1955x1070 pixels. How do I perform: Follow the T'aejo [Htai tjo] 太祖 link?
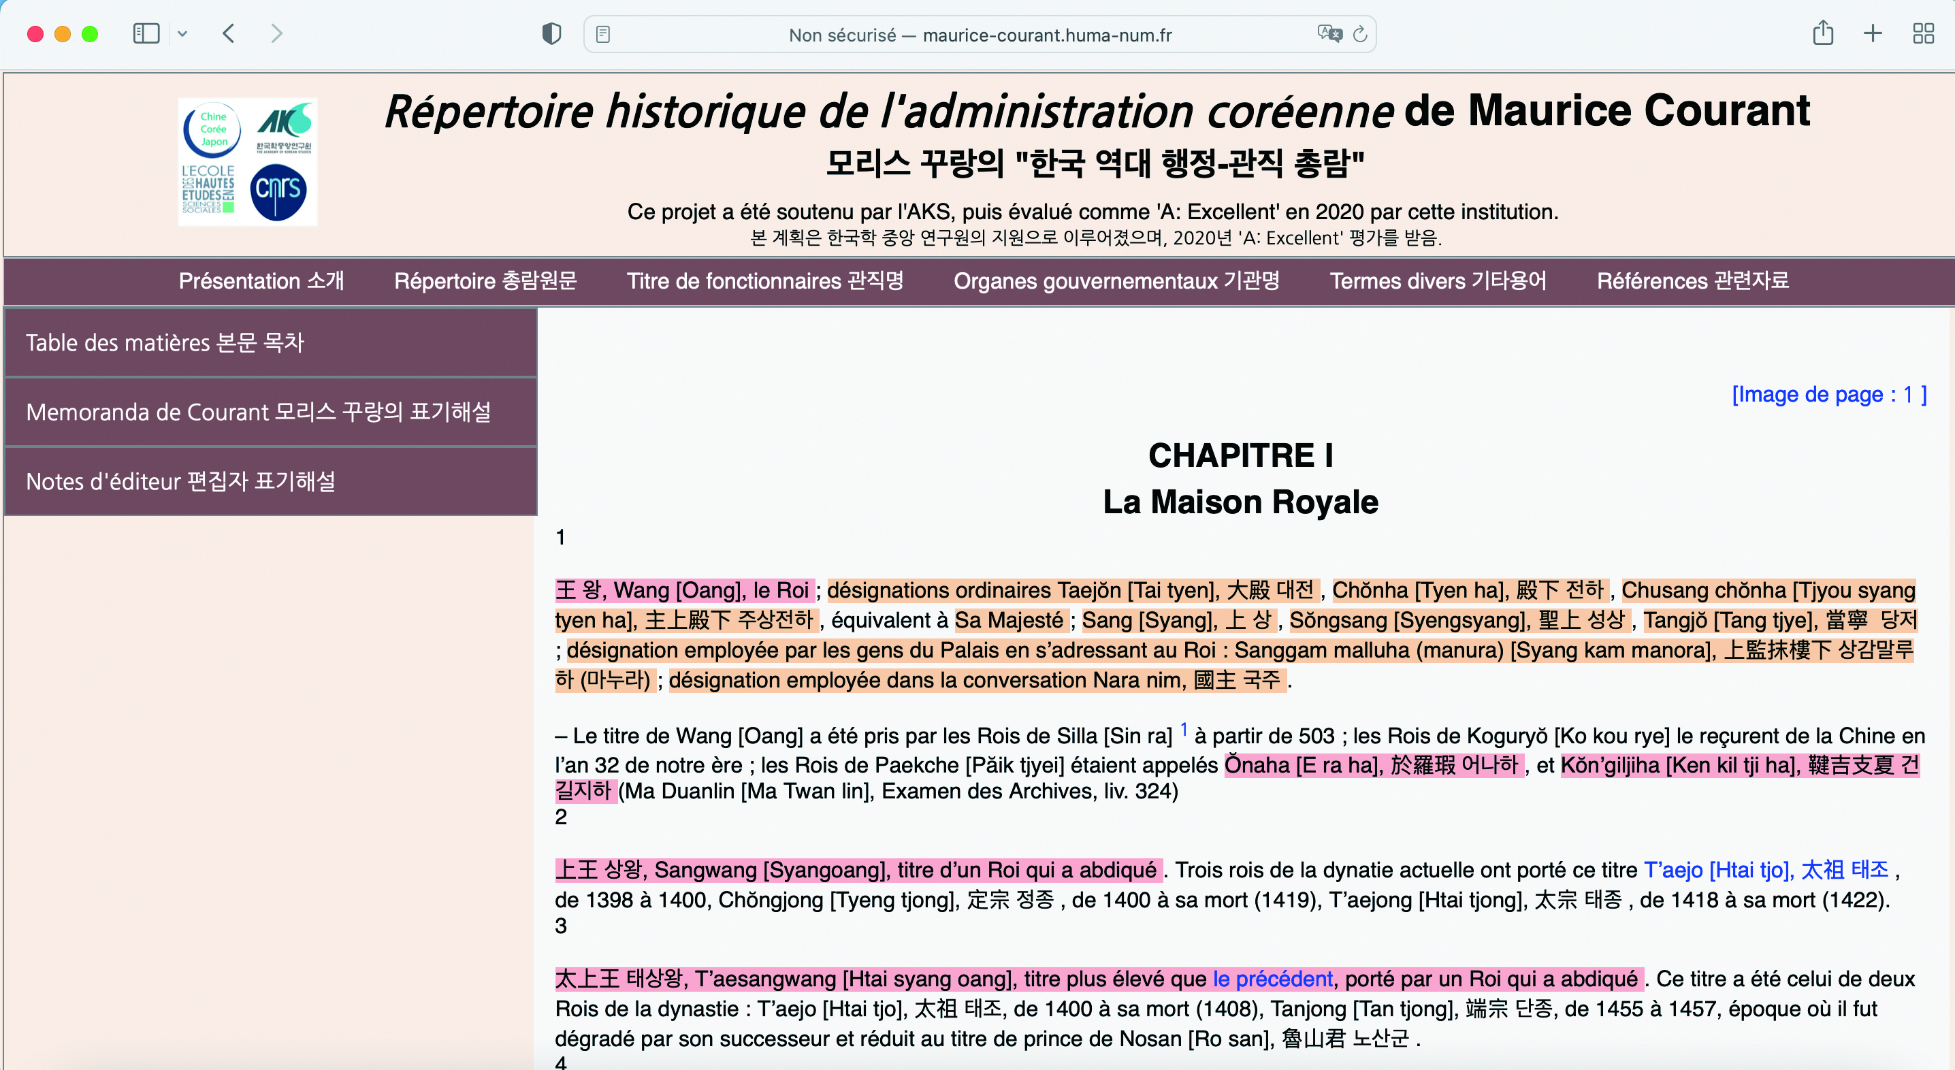click(x=1766, y=870)
